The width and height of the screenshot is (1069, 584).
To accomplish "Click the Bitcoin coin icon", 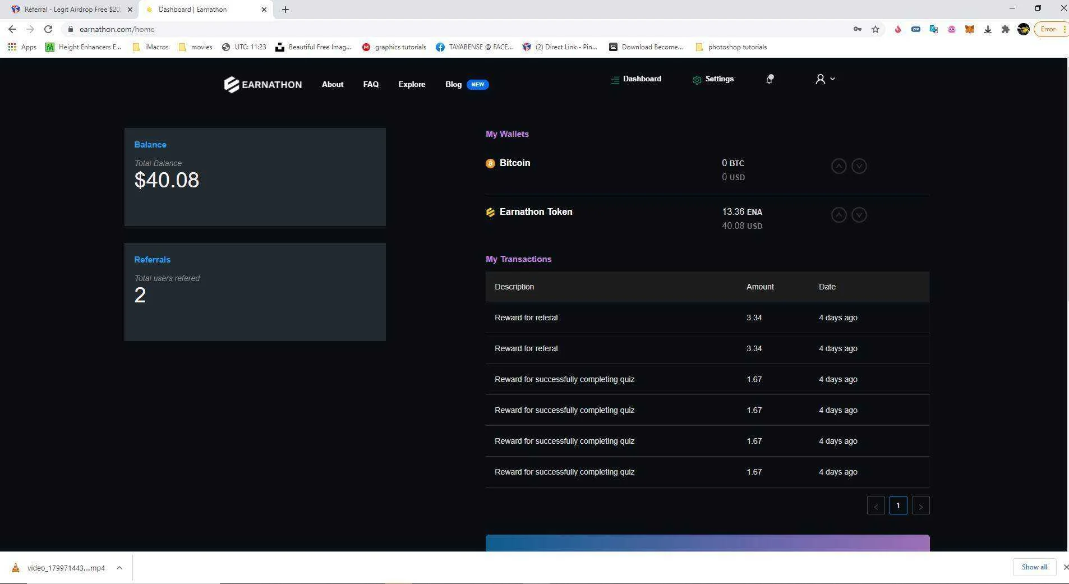I will 490,163.
